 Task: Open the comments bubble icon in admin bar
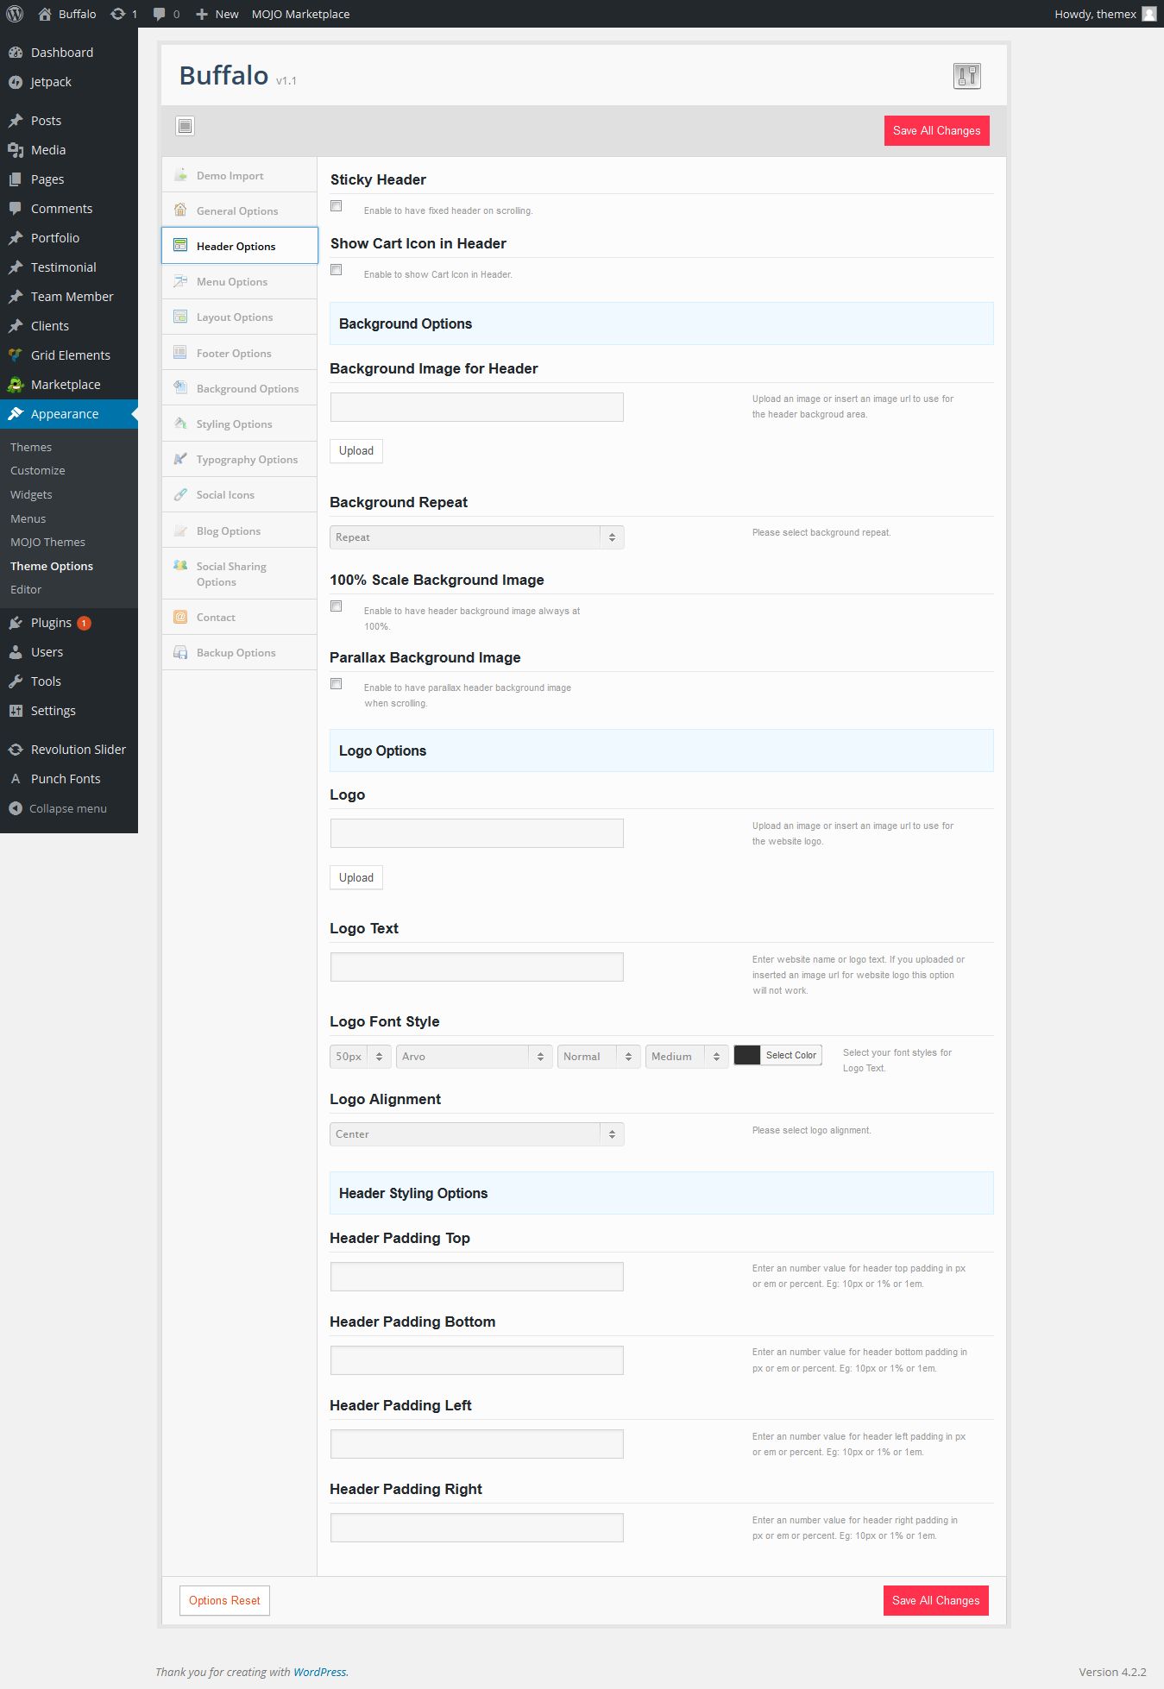coord(160,14)
